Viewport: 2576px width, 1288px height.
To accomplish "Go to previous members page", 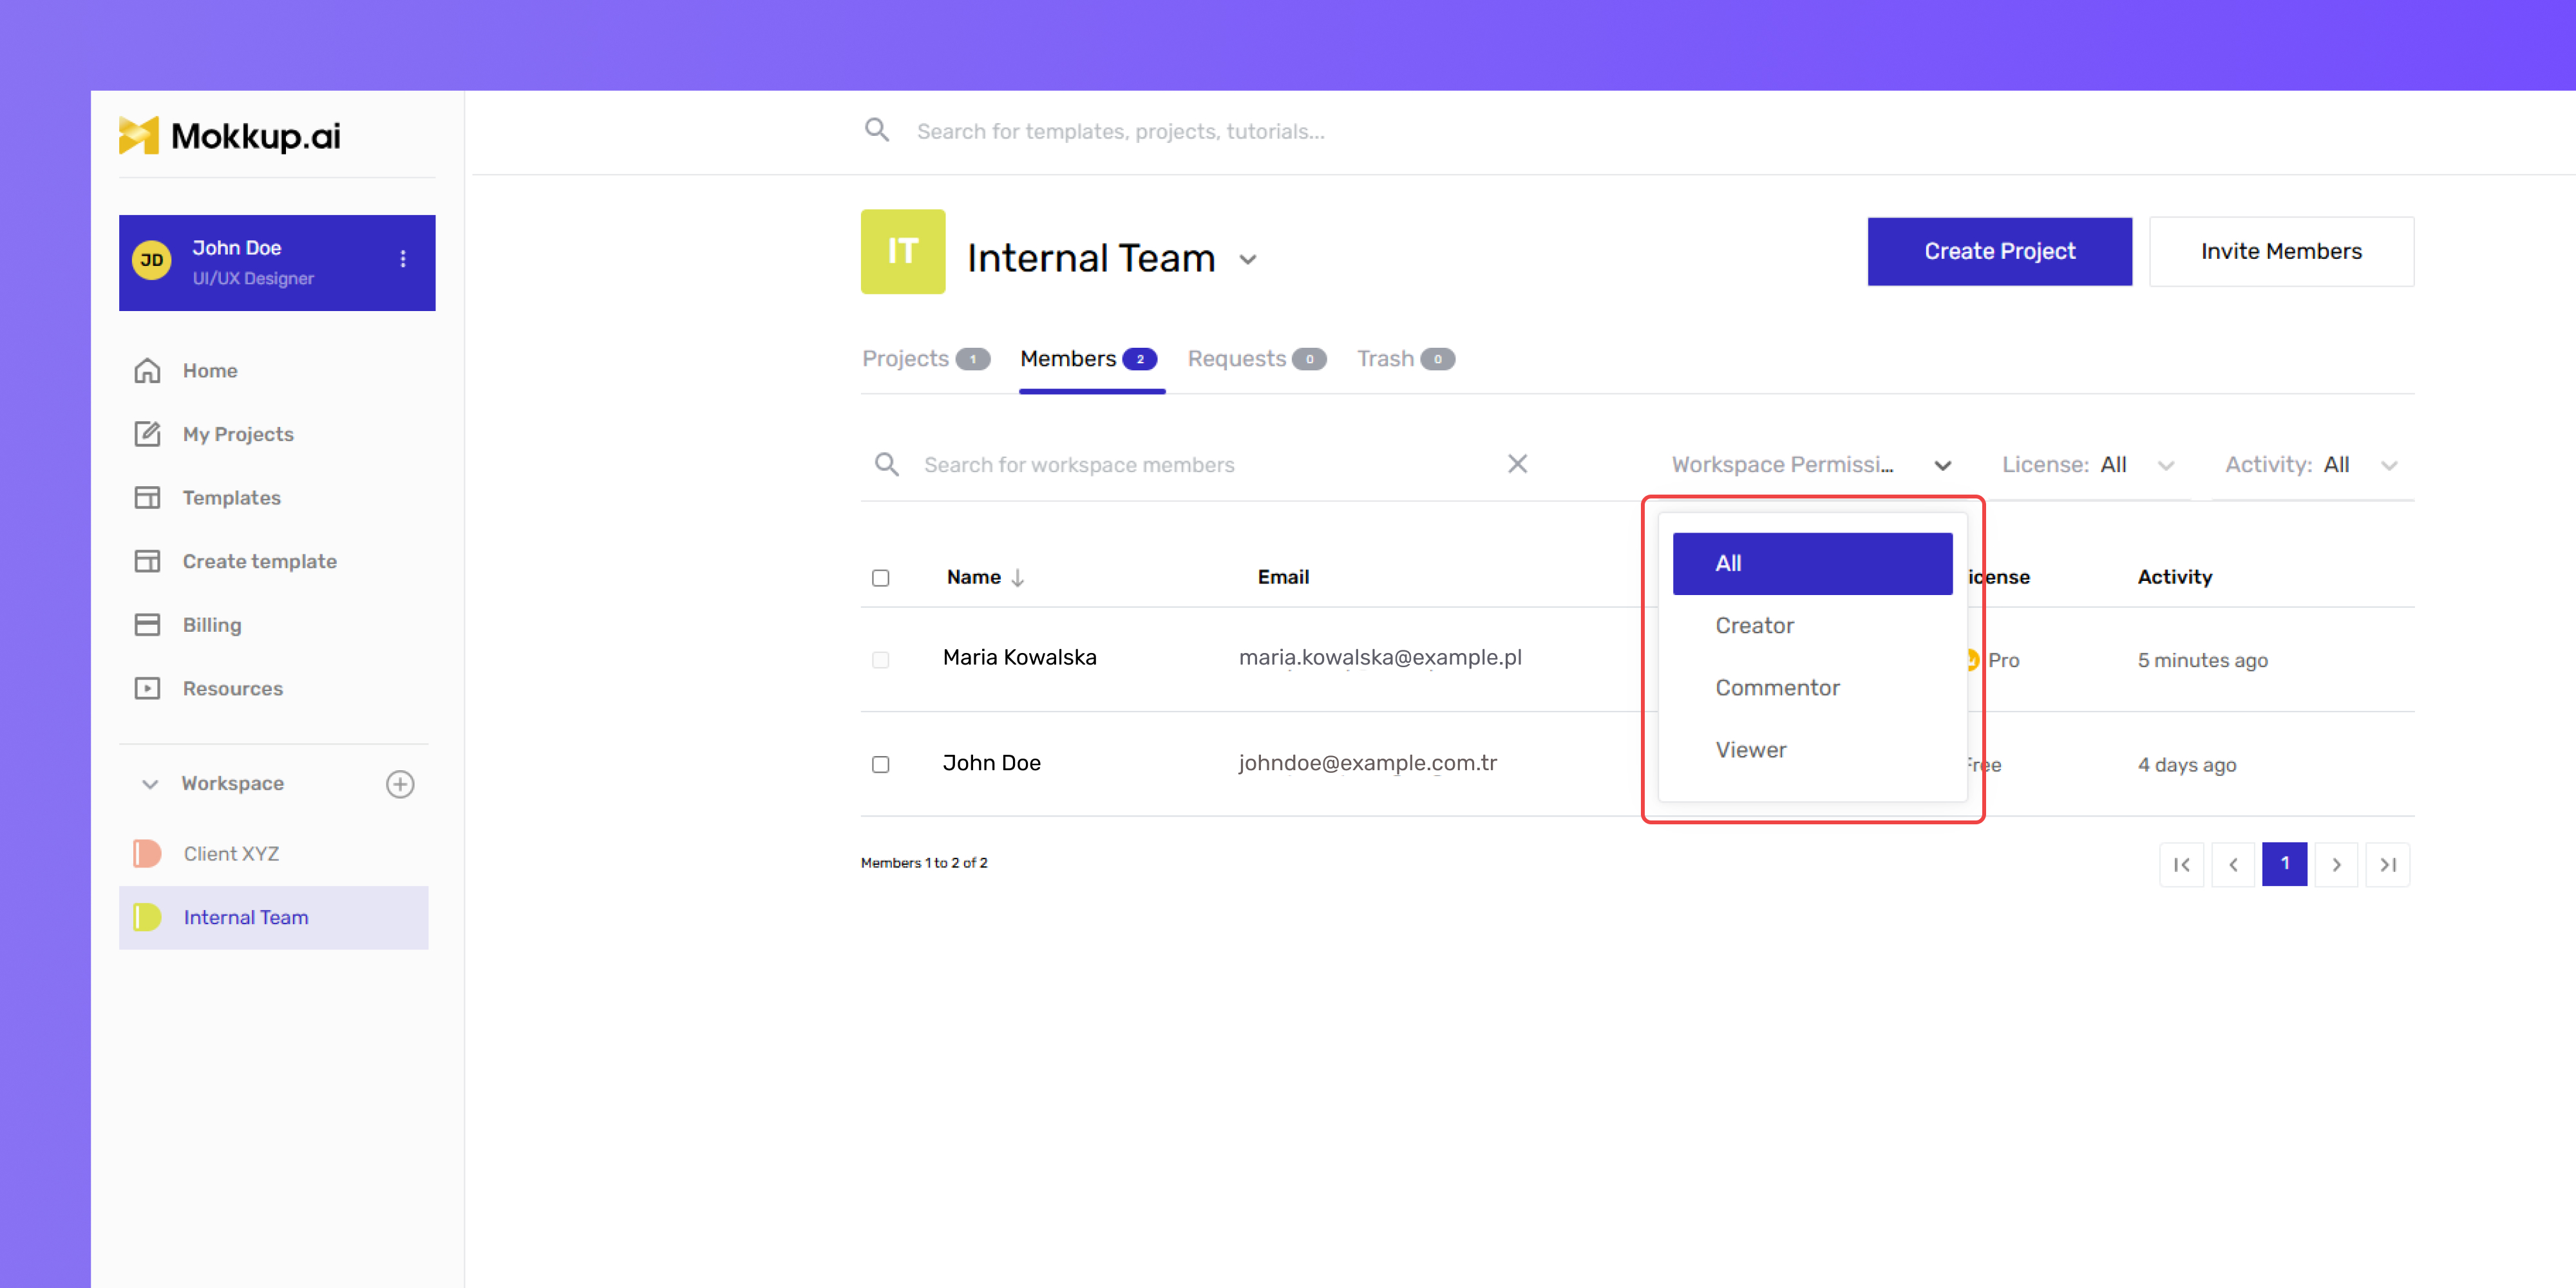I will [2233, 865].
